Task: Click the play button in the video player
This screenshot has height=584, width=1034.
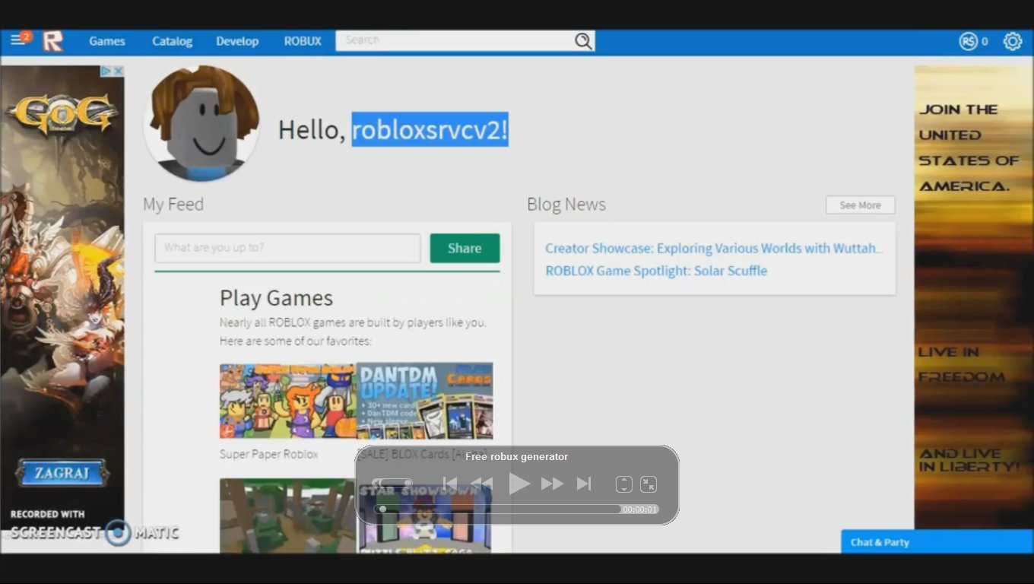Action: point(519,484)
